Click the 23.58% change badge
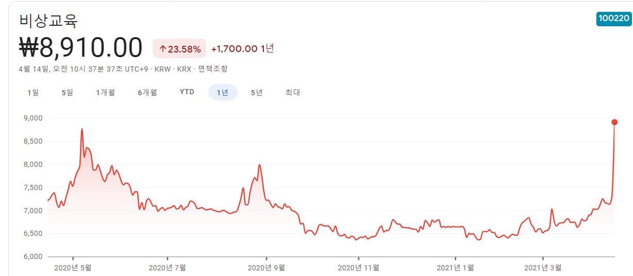The width and height of the screenshot is (633, 276). (180, 49)
